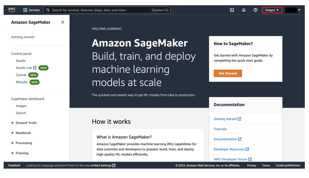Screen dimensions: 309x178
Task: Click the search services input field
Action: click(x=100, y=10)
